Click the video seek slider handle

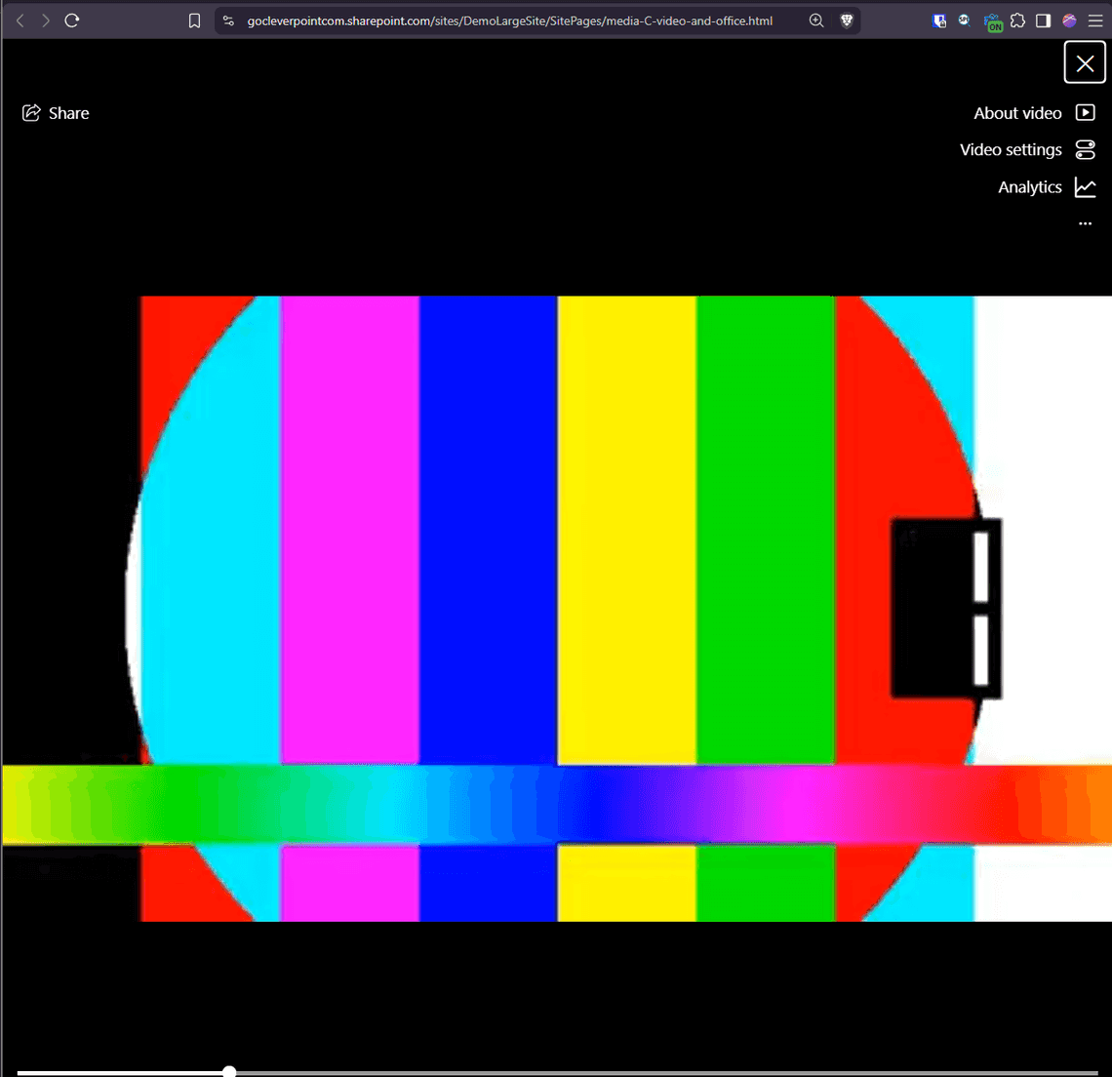(x=229, y=1071)
